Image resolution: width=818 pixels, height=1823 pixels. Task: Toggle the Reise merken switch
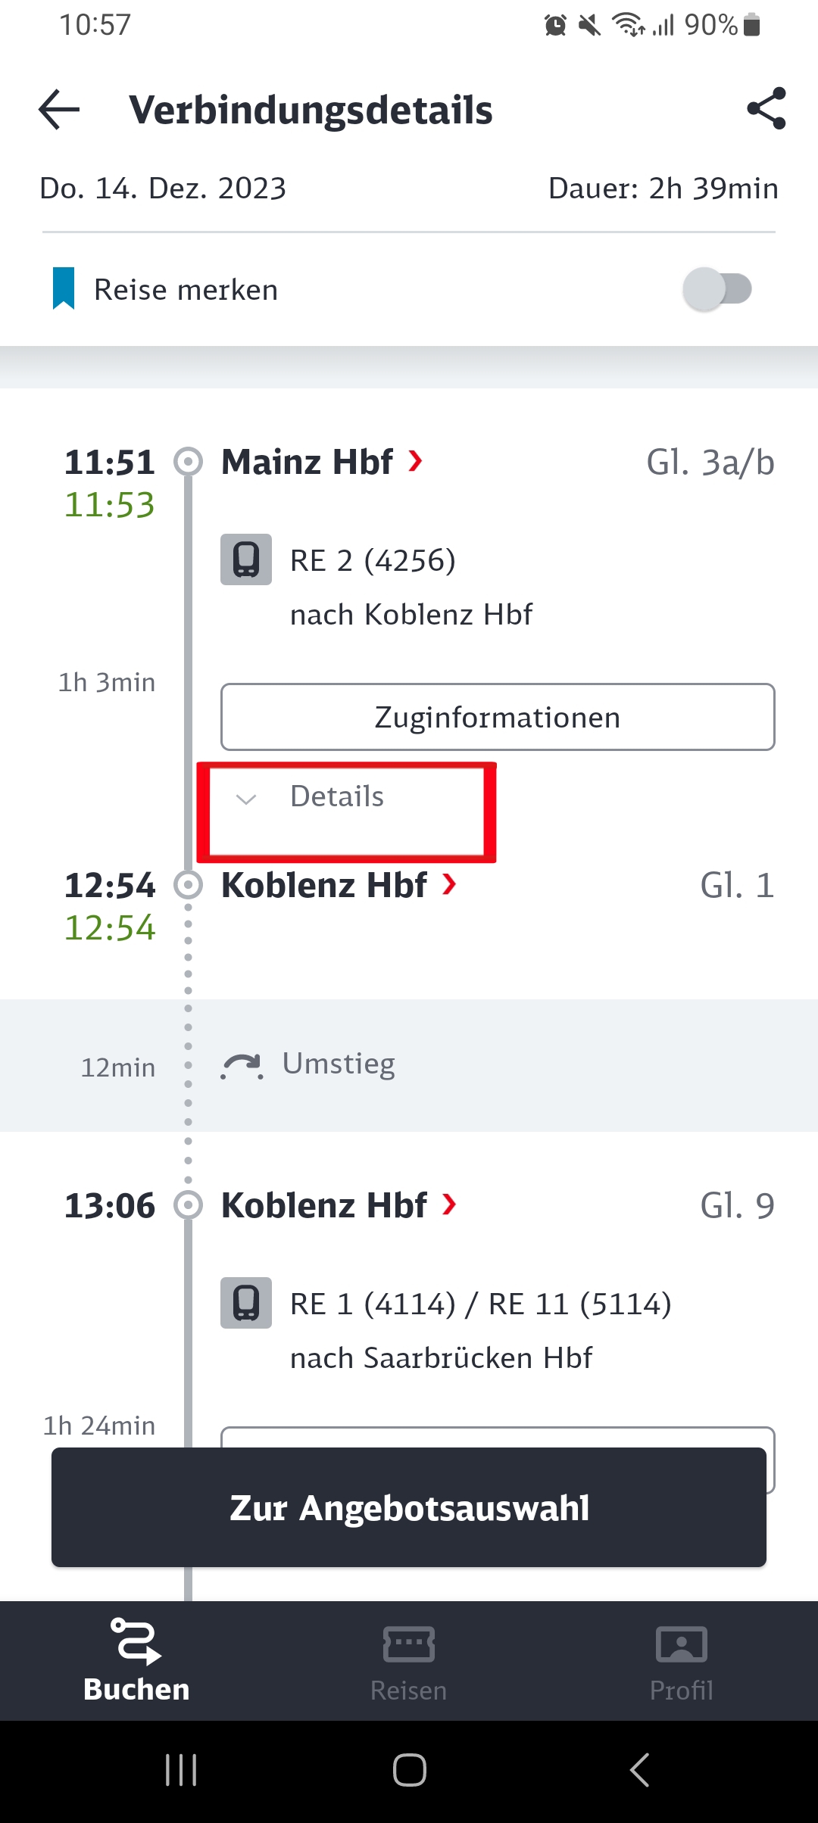point(717,288)
